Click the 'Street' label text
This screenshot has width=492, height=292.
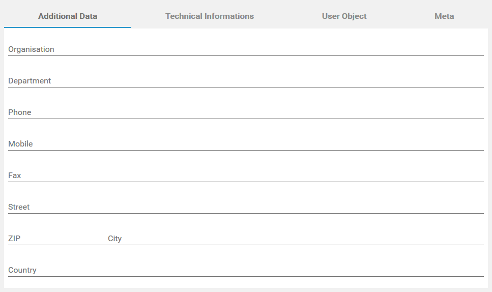[x=19, y=207]
